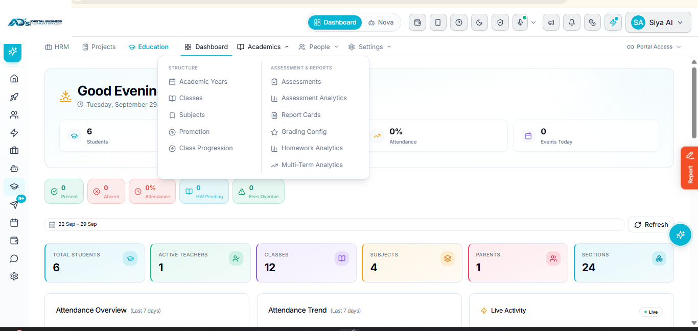The height and width of the screenshot is (331, 698).
Task: Click the shield security icon
Action: [500, 22]
